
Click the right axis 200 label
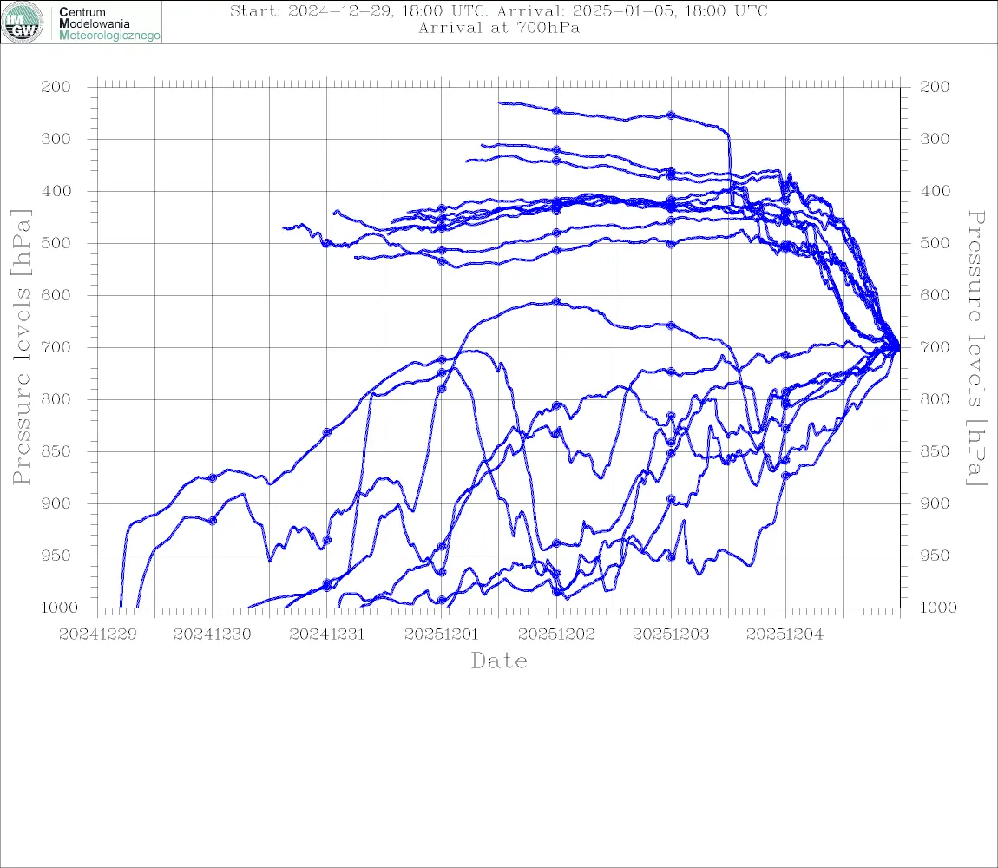pyautogui.click(x=935, y=87)
